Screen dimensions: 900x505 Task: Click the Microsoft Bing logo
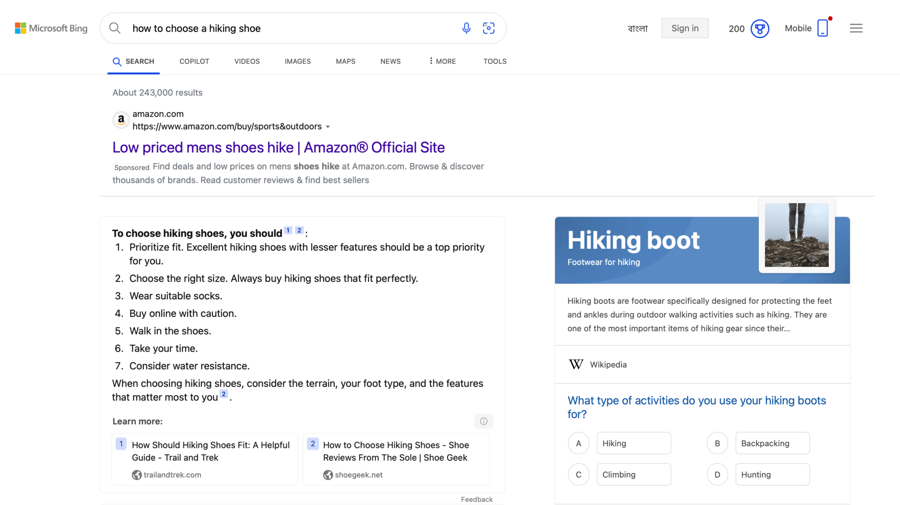[51, 28]
